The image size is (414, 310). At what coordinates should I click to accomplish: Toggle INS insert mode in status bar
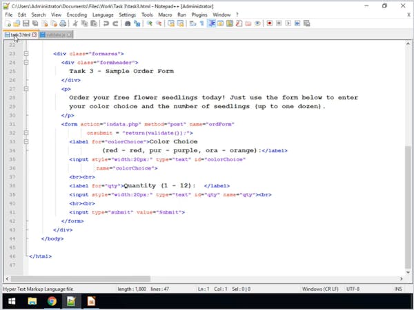pyautogui.click(x=398, y=289)
